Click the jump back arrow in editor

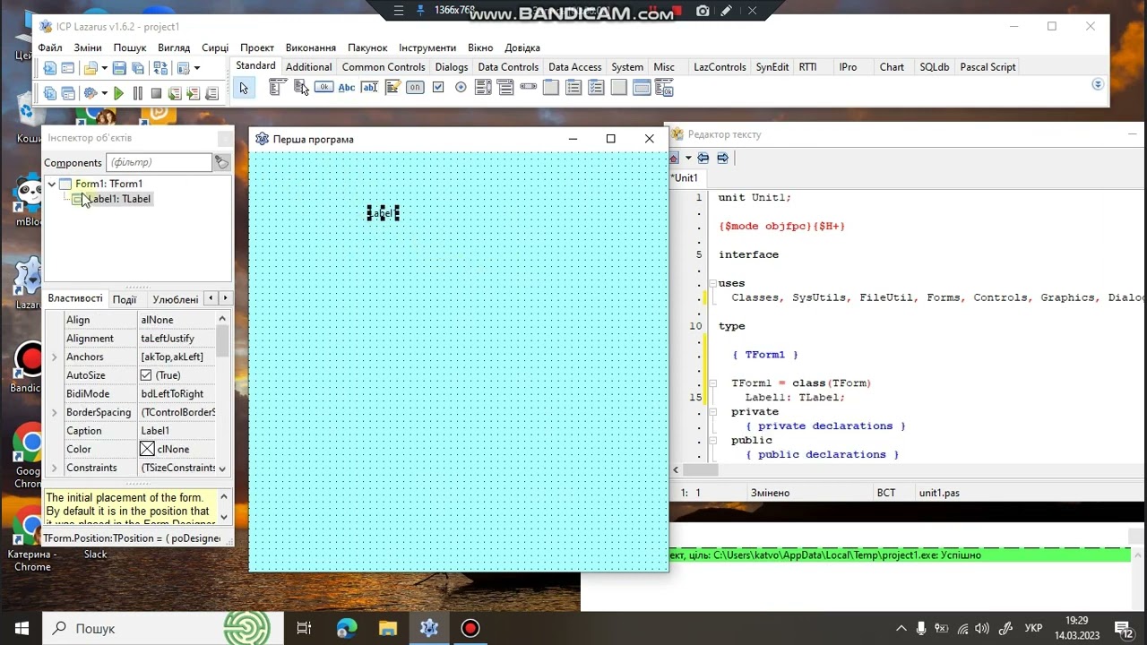[703, 158]
